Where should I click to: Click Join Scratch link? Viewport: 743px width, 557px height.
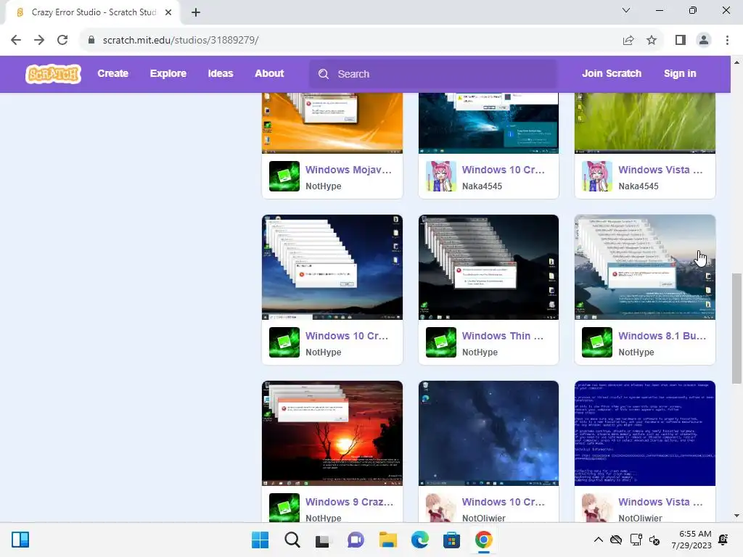(x=611, y=73)
